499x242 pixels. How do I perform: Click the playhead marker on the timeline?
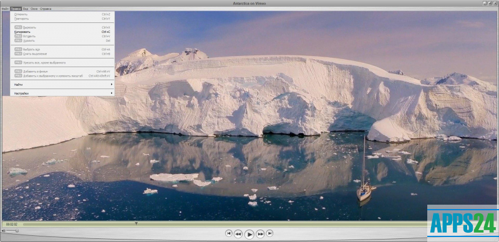click(x=136, y=223)
